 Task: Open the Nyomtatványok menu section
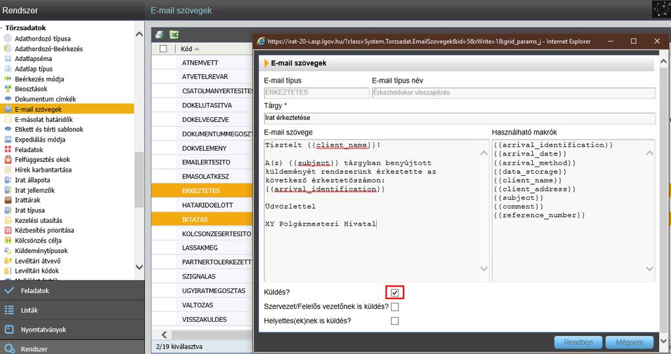[x=72, y=330]
